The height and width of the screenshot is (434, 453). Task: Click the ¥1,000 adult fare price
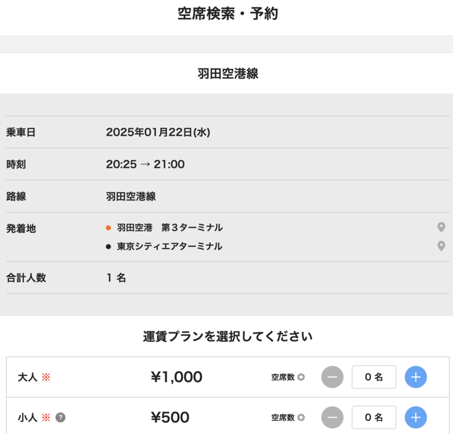tap(176, 377)
